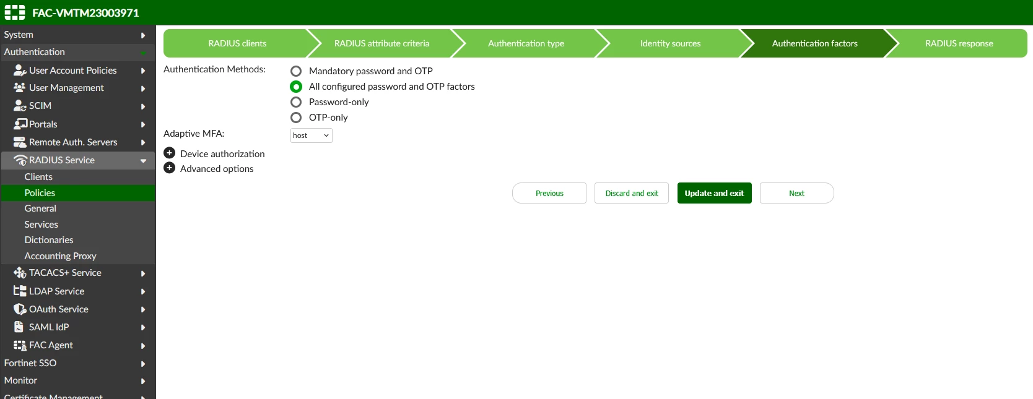Click the TACACS+ Service icon
1033x399 pixels.
[x=20, y=273]
